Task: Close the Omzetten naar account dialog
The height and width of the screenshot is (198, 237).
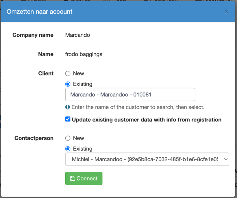Action: [x=226, y=12]
